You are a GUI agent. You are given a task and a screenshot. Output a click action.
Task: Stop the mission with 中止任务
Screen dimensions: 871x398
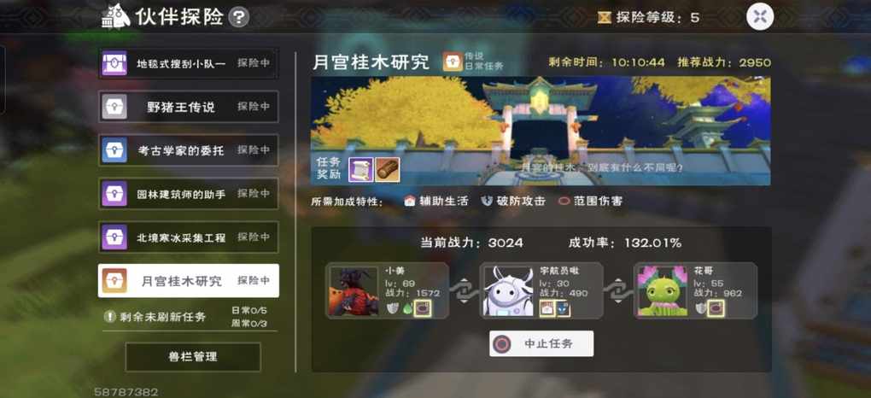tap(541, 343)
